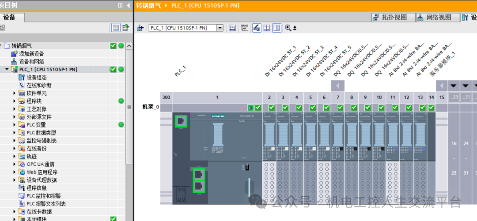Click the green check status above slot 7
477x221 pixels.
pyautogui.click(x=340, y=107)
